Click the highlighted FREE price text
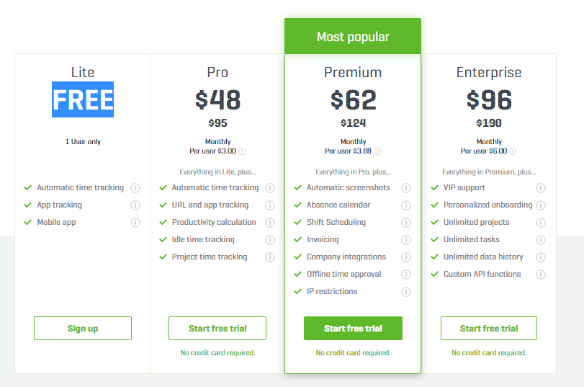Viewport: 584px width, 387px height. point(83,99)
